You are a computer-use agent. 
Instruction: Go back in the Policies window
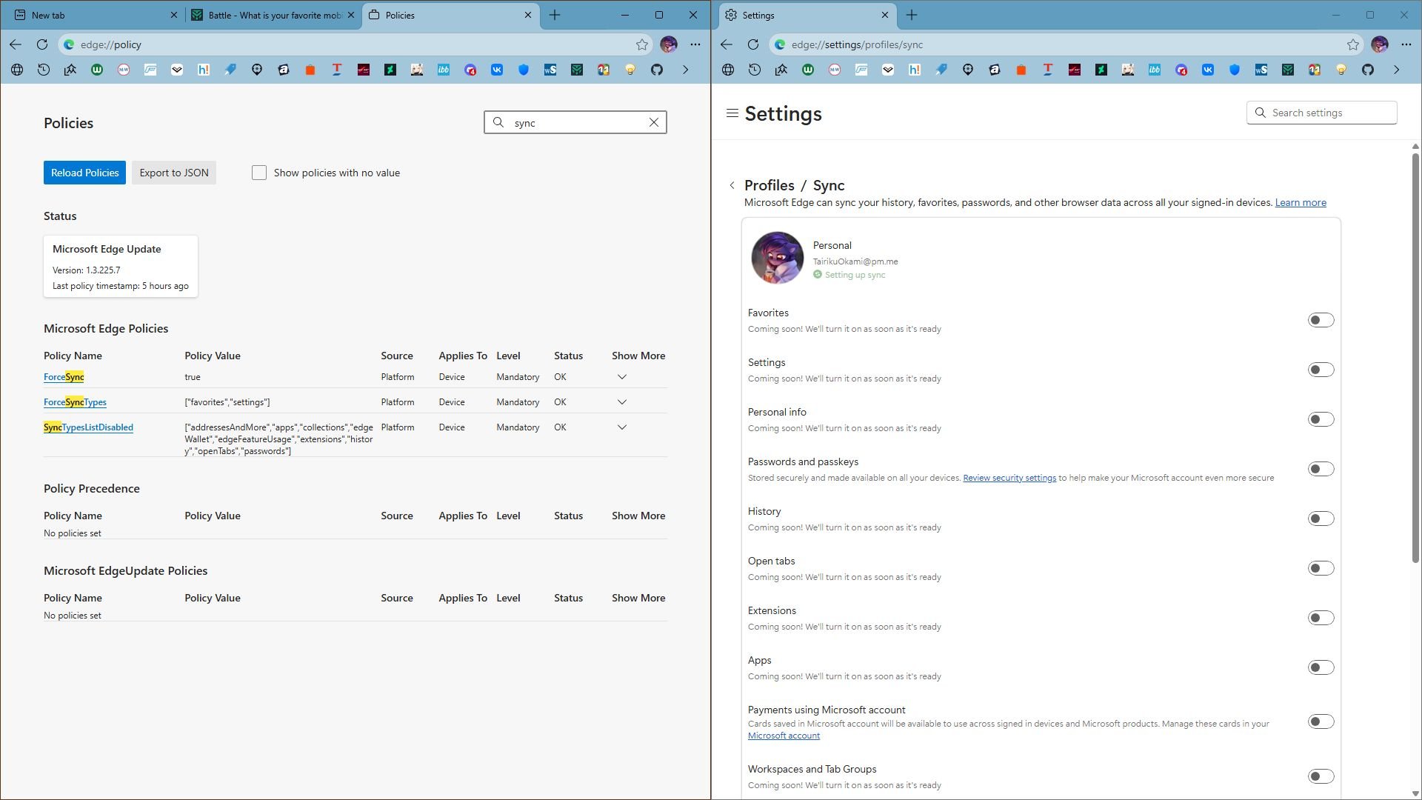tap(16, 44)
